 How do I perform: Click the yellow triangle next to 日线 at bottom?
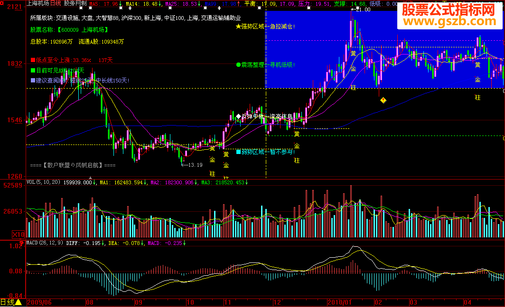click(x=19, y=303)
